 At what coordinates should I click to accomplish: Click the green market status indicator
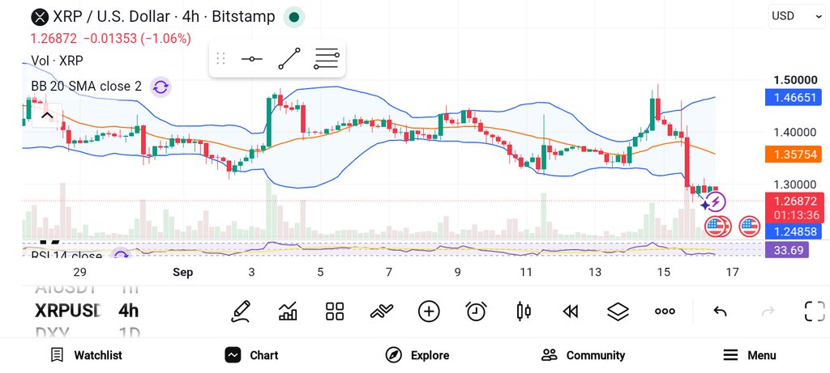coord(294,18)
